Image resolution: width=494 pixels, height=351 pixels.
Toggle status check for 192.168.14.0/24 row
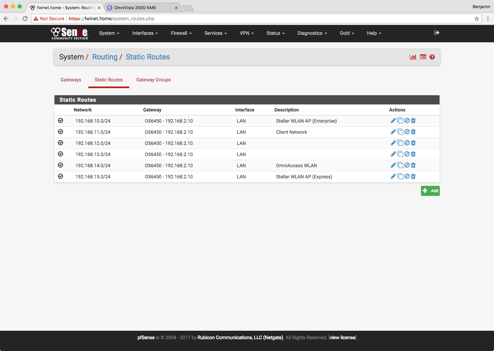[x=61, y=165]
